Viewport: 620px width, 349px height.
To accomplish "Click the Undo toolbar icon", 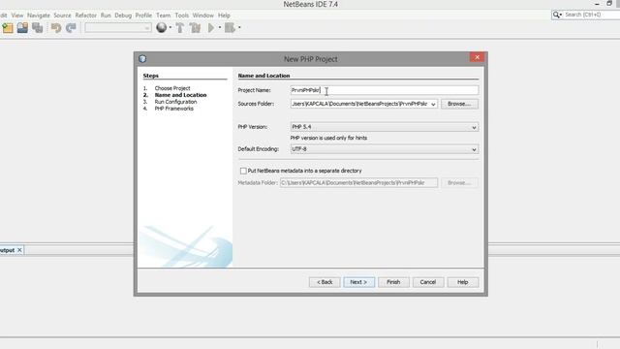I will (56, 28).
